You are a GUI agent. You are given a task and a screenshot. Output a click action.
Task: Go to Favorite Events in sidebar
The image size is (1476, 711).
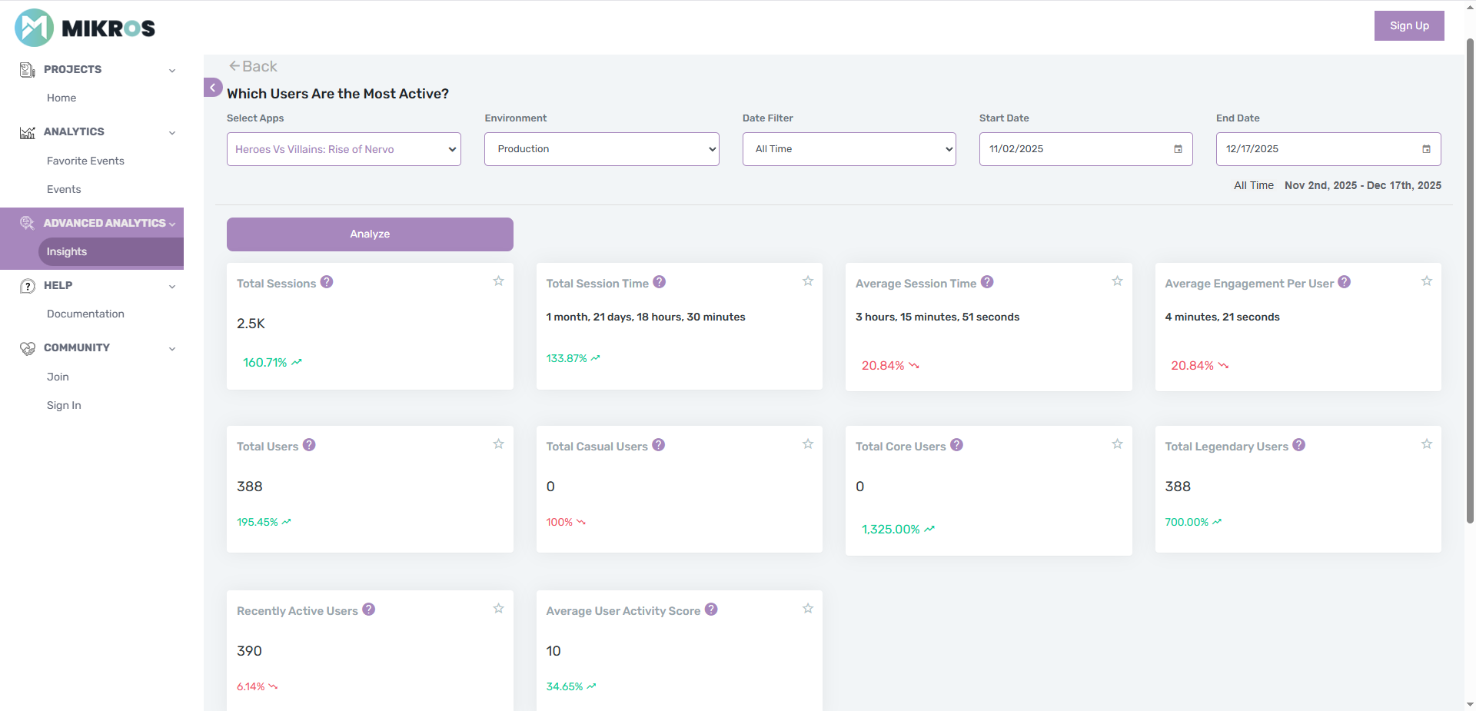pyautogui.click(x=85, y=161)
